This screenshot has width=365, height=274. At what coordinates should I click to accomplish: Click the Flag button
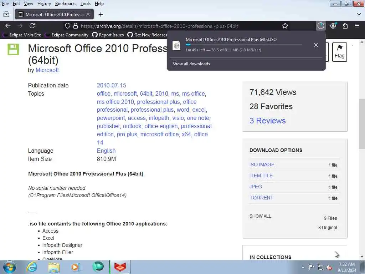click(339, 52)
